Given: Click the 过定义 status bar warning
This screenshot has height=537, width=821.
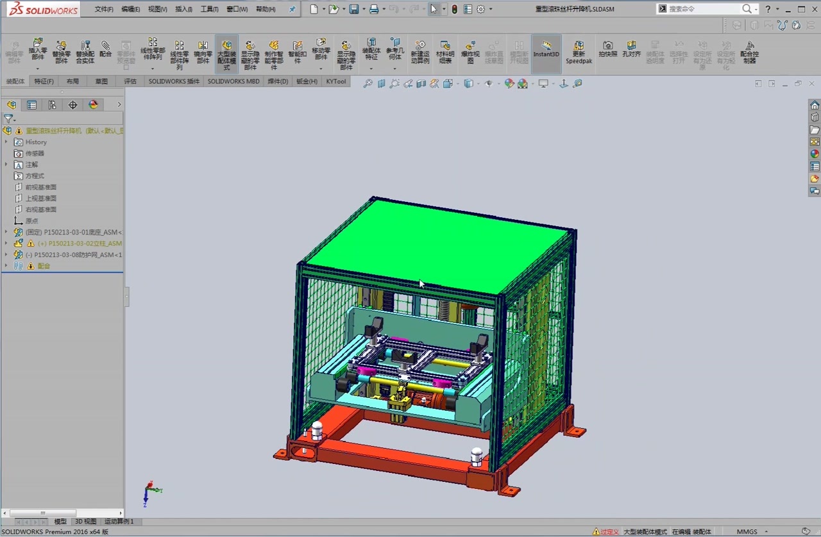Looking at the screenshot, I should coord(606,532).
